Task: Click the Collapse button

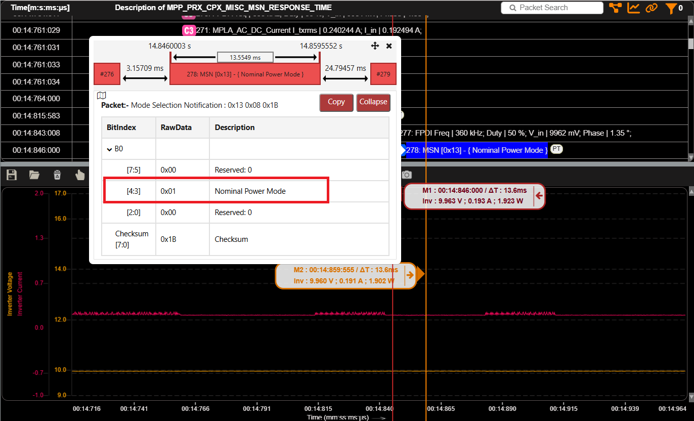Action: 373,102
